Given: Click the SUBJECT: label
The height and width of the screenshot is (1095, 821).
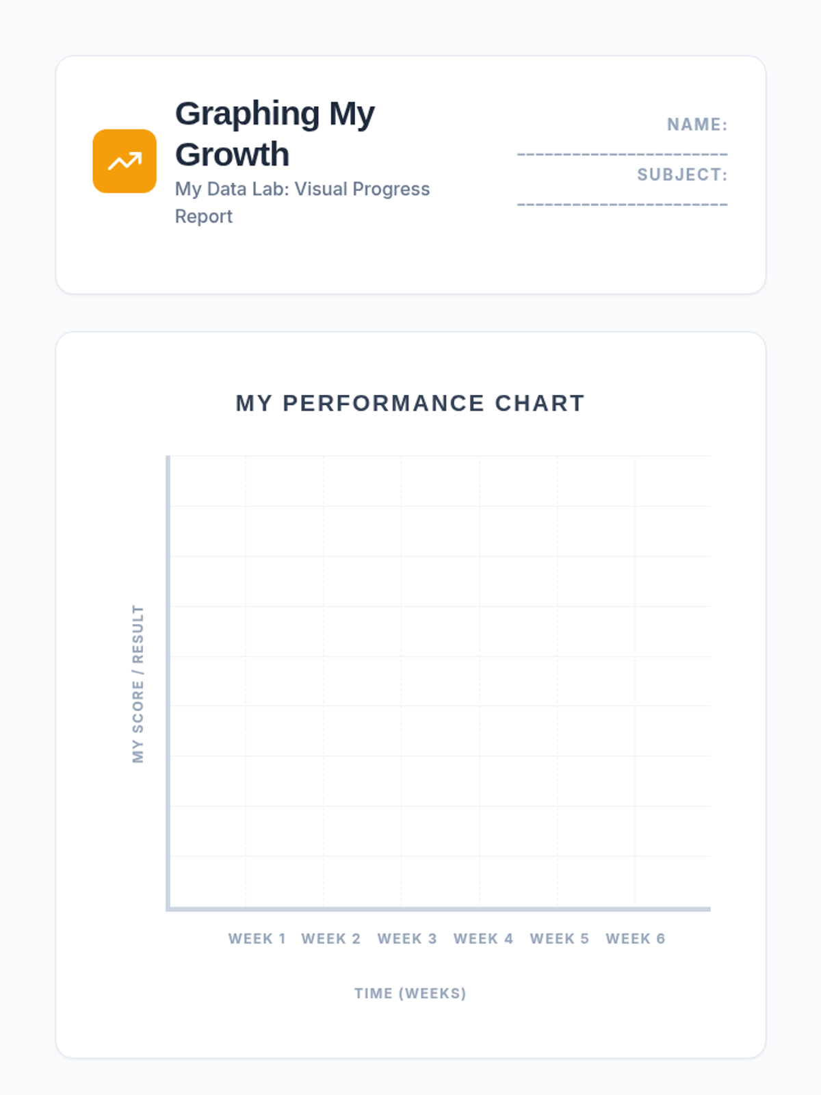Looking at the screenshot, I should (x=682, y=175).
